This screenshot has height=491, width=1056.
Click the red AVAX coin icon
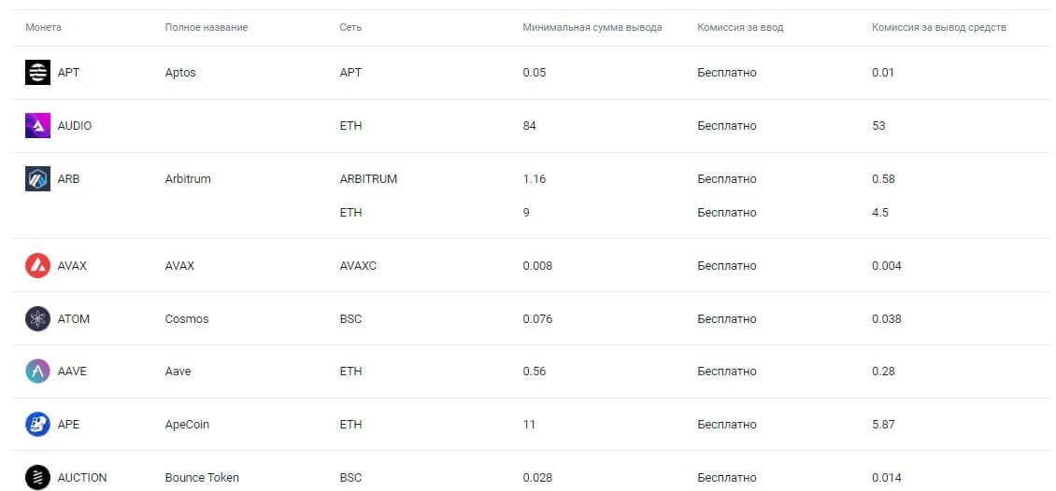pos(37,265)
